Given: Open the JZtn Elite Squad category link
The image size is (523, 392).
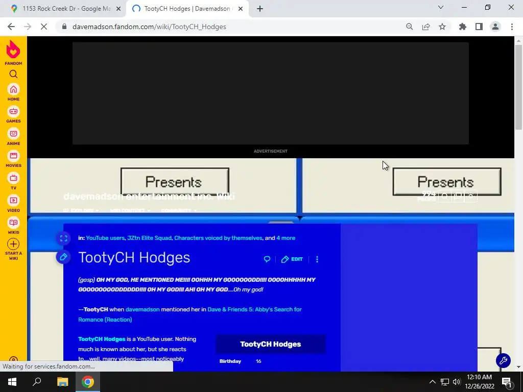Looking at the screenshot, I should click(150, 238).
